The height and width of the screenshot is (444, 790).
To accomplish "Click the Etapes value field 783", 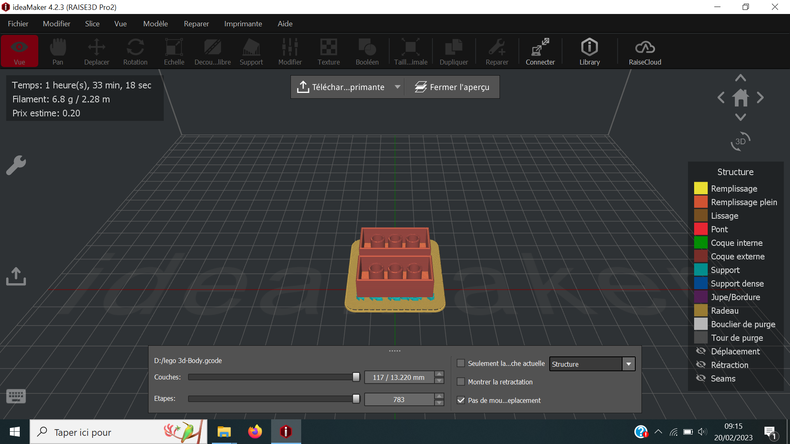I will (x=399, y=400).
